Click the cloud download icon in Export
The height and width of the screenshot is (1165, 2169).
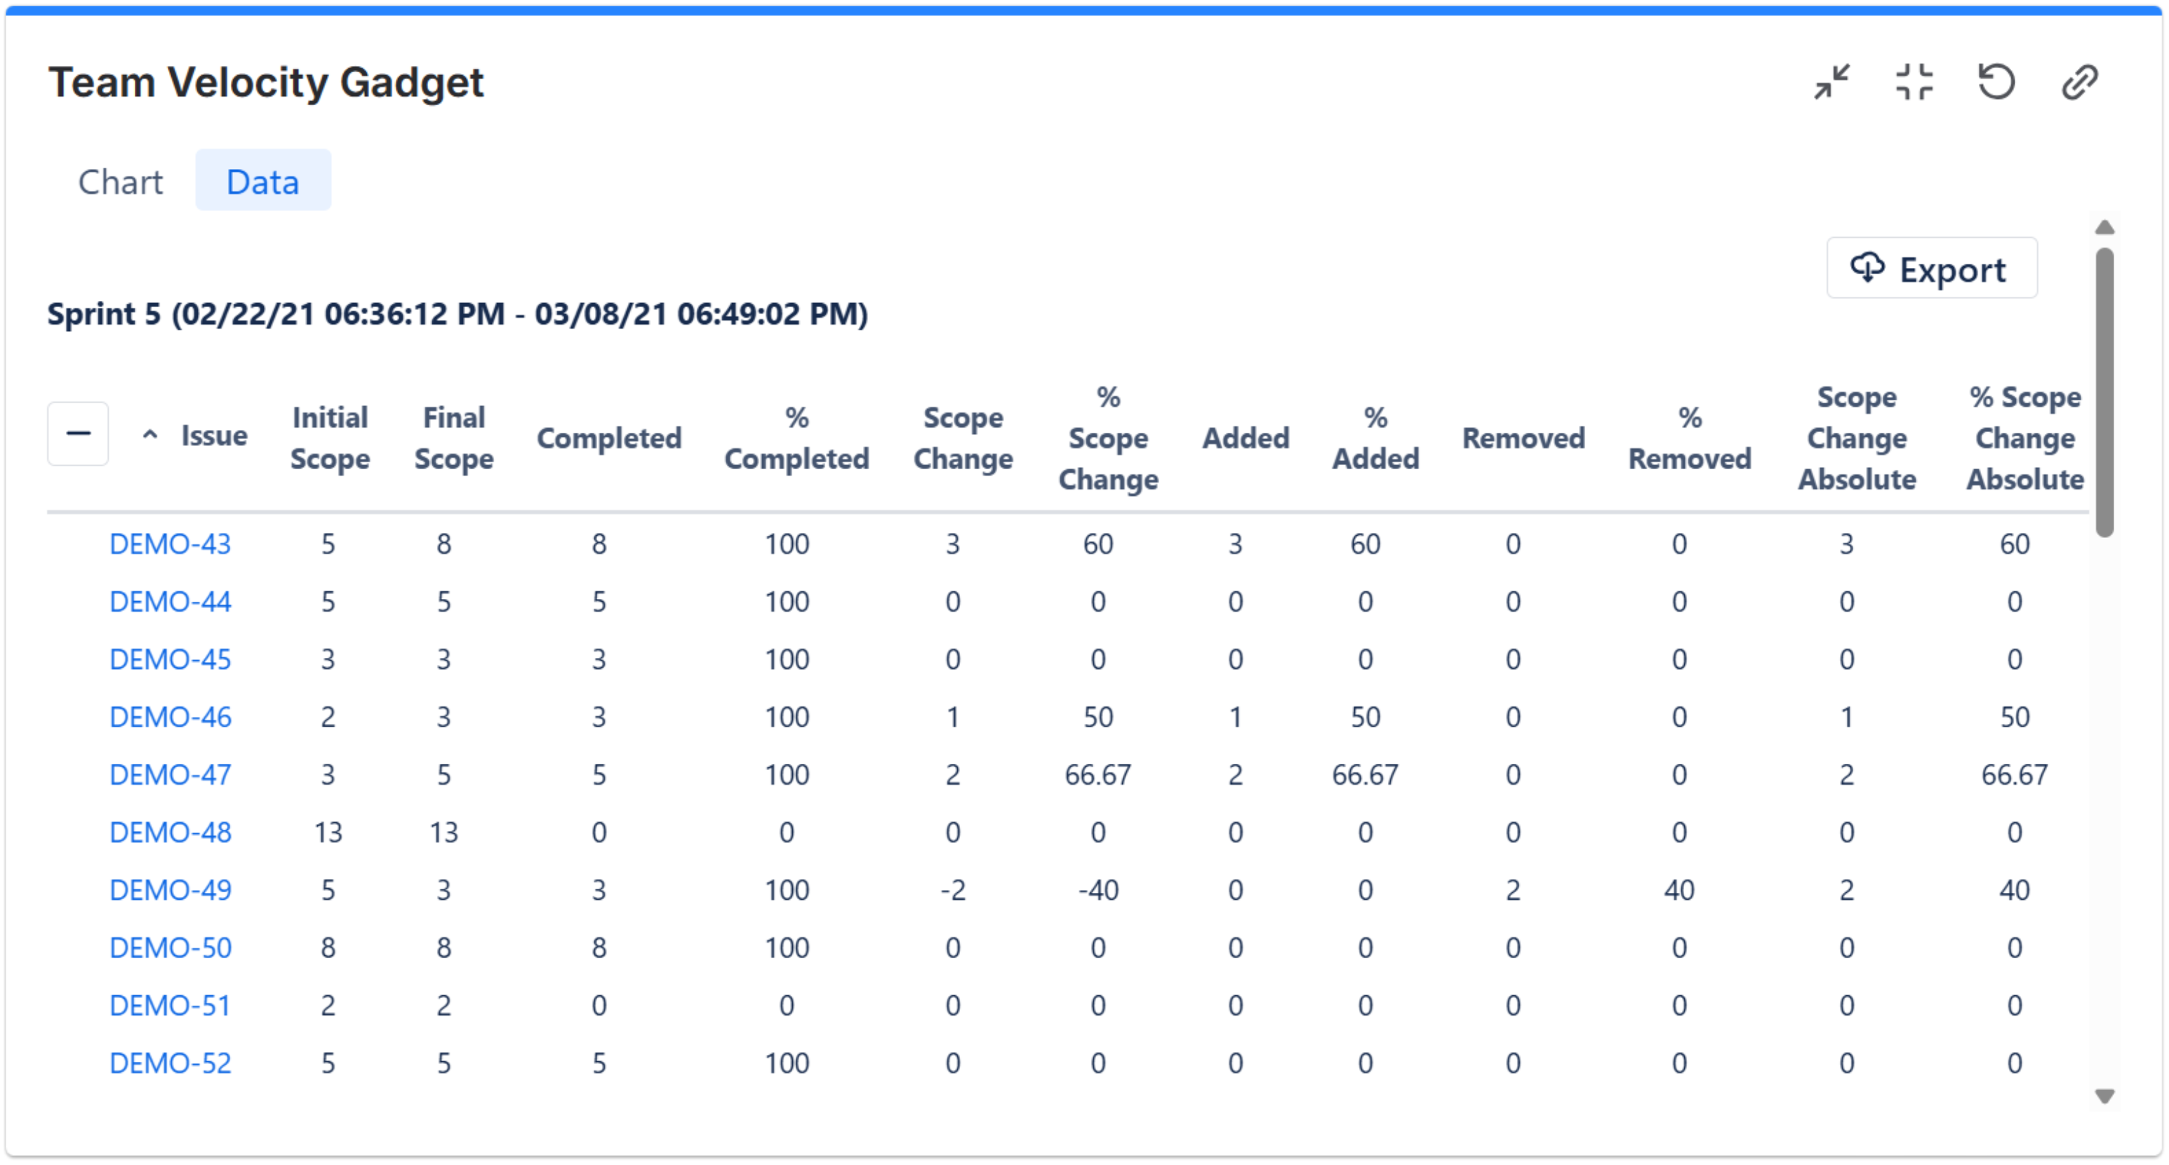pos(1867,269)
